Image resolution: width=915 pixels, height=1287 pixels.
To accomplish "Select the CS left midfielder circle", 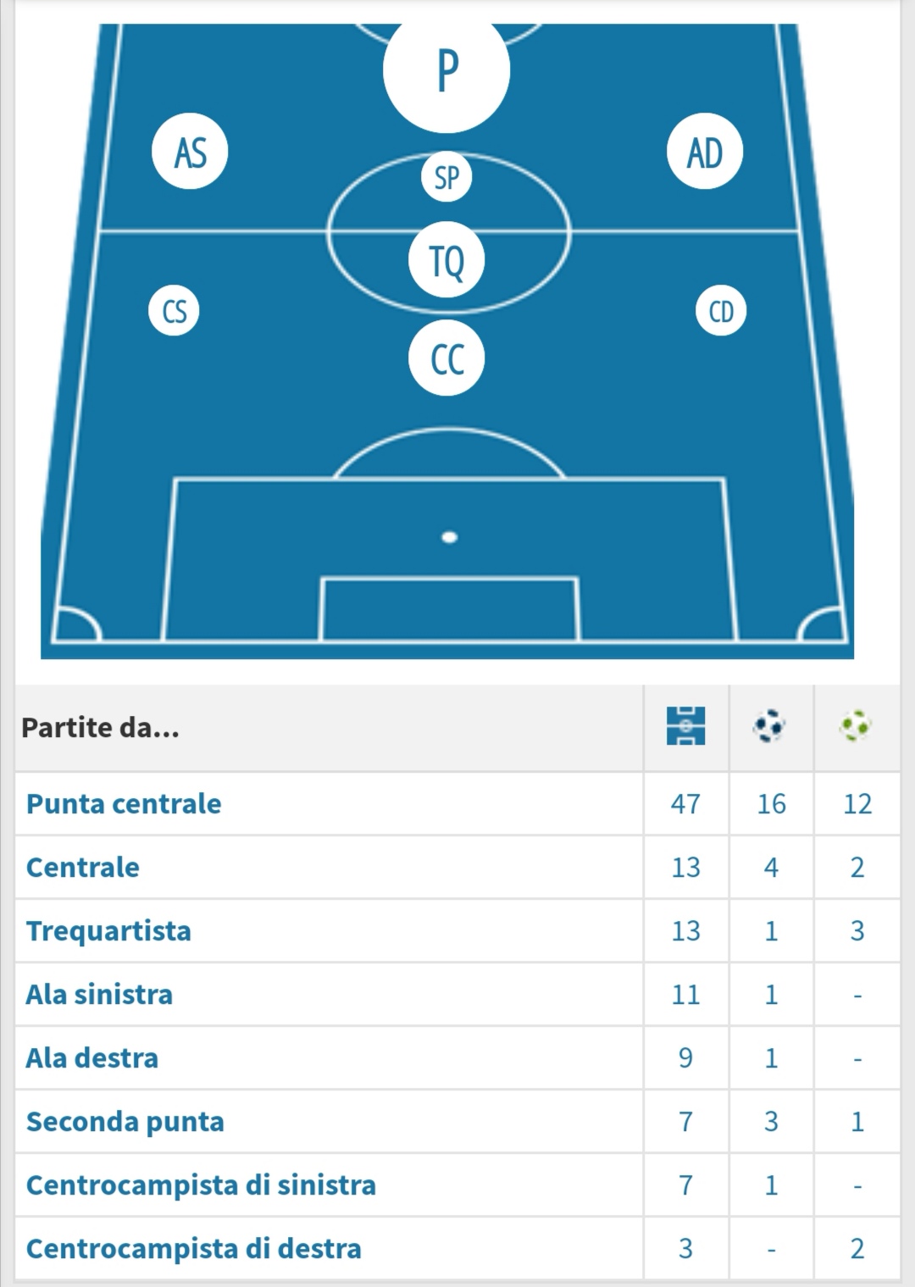I will (x=175, y=311).
